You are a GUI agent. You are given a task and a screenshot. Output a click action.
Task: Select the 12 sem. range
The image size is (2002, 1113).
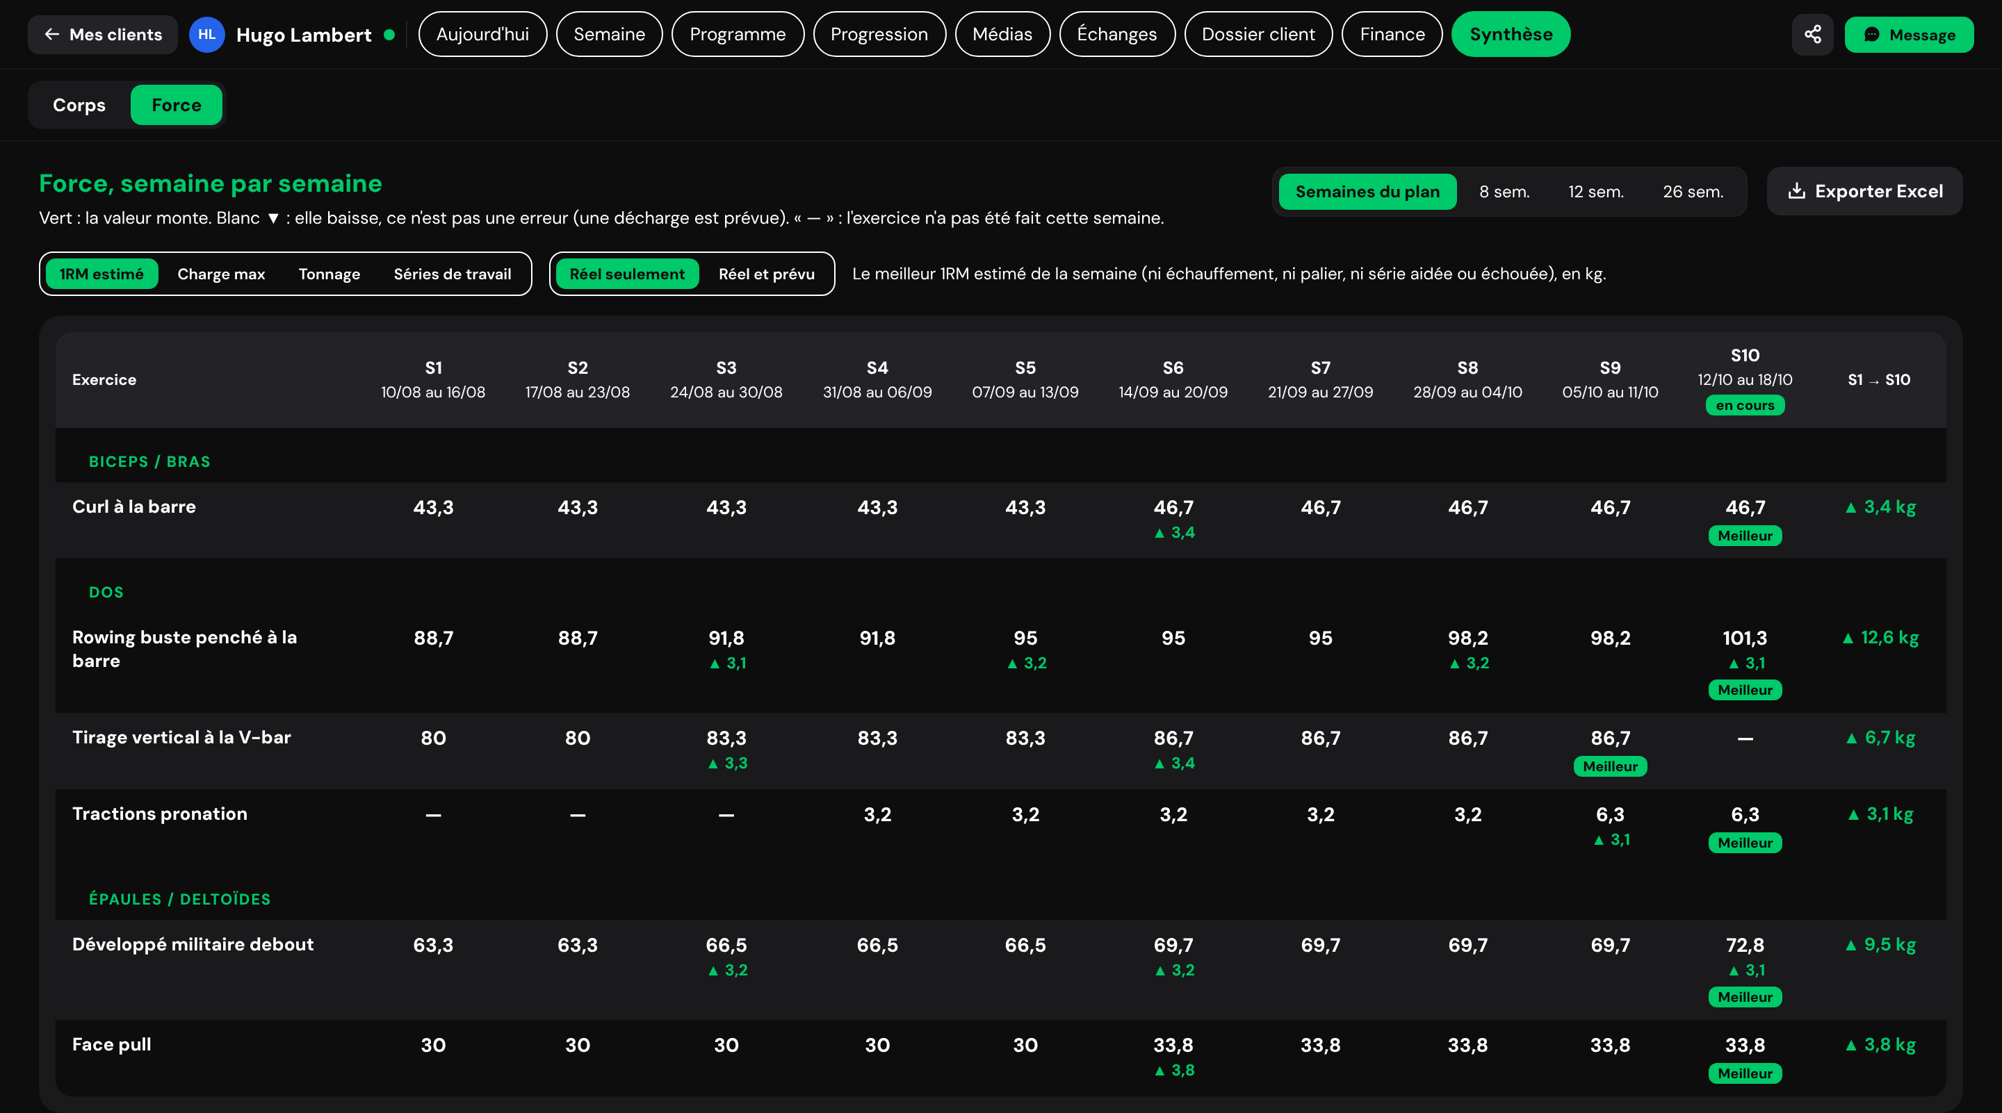point(1595,191)
